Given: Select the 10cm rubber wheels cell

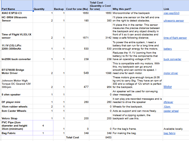Looking at the screenshot, I should [17, 106].
